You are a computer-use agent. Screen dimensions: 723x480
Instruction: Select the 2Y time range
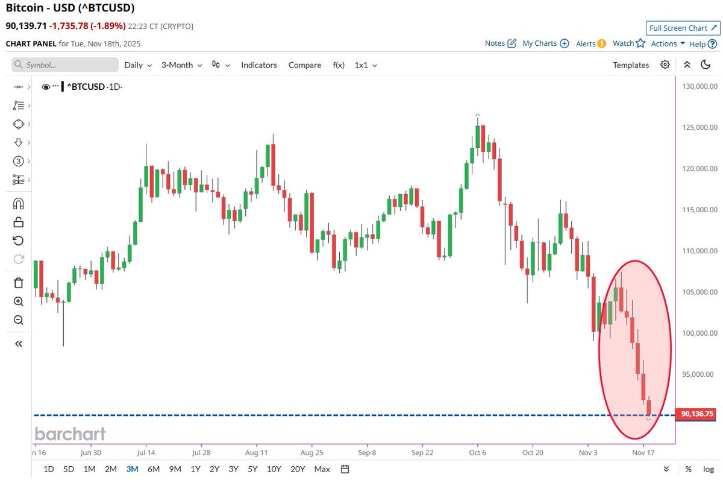pyautogui.click(x=214, y=469)
